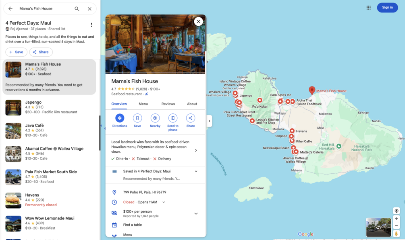Click the Street View pegman icon
405x240 pixels.
tap(397, 234)
